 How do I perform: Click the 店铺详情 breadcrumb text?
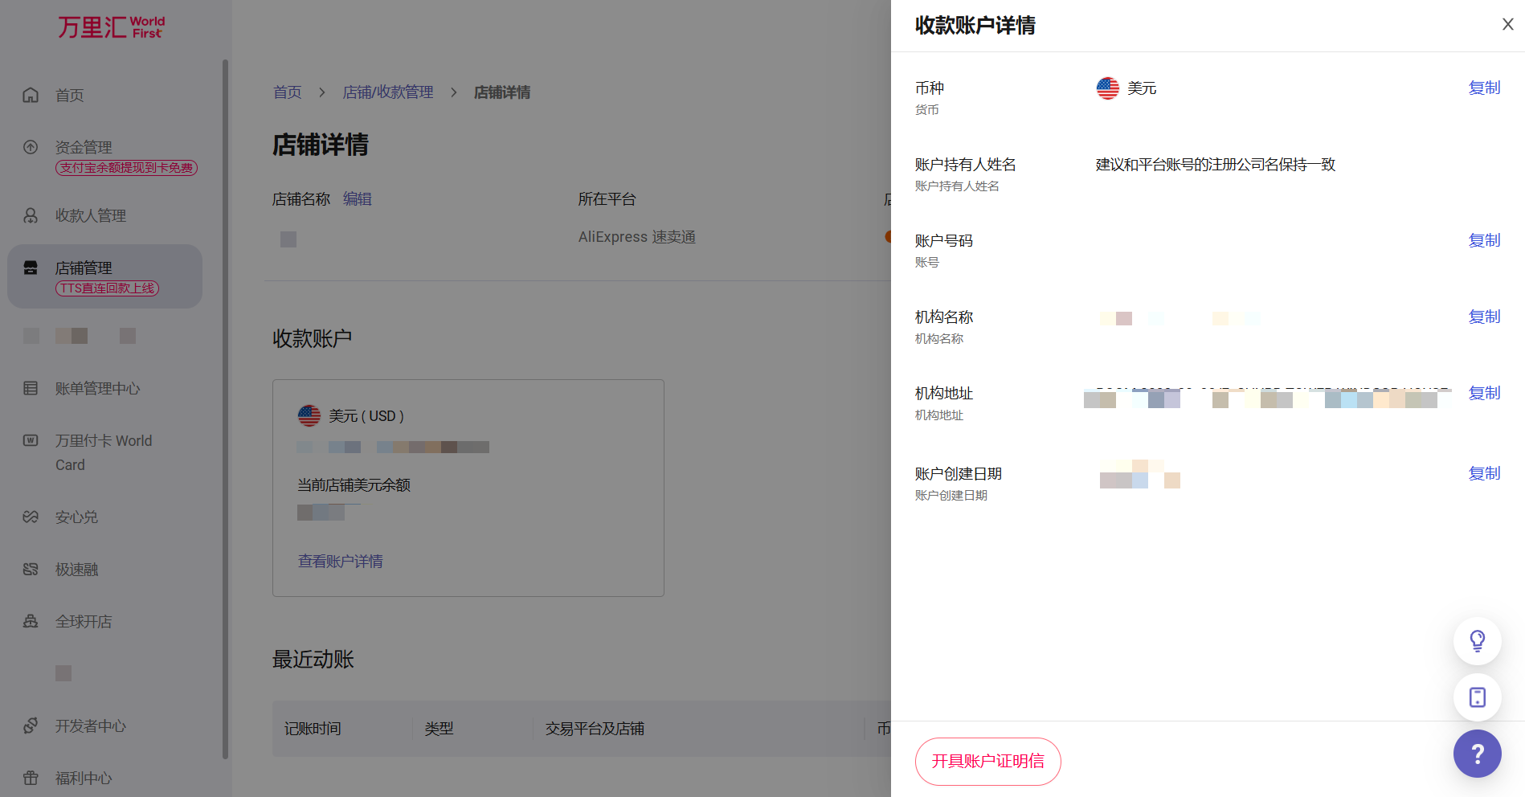pos(502,92)
